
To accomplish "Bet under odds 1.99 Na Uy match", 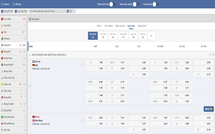I will click(x=117, y=124).
